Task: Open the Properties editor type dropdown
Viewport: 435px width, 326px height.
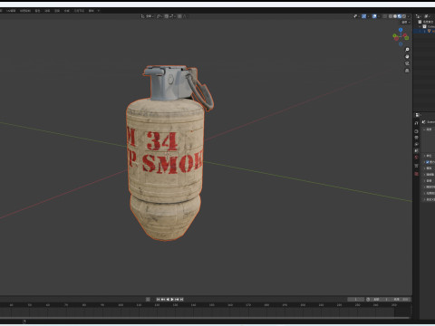Action: pyautogui.click(x=418, y=115)
